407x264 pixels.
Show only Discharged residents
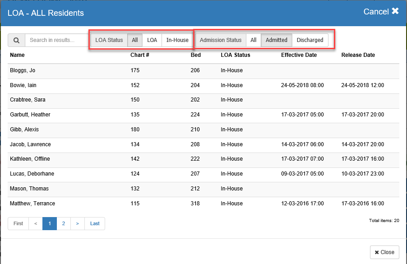click(310, 40)
